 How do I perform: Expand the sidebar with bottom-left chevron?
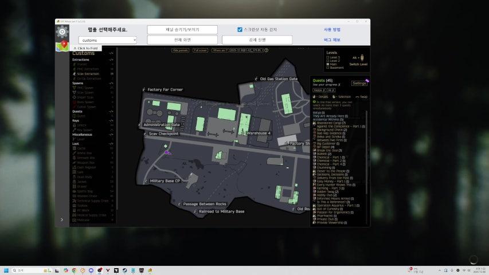point(62,219)
